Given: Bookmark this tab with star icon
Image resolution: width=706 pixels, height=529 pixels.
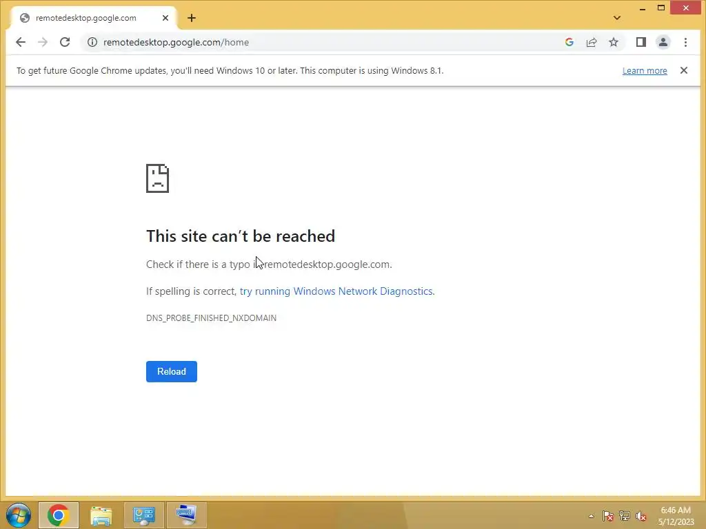Looking at the screenshot, I should (613, 42).
